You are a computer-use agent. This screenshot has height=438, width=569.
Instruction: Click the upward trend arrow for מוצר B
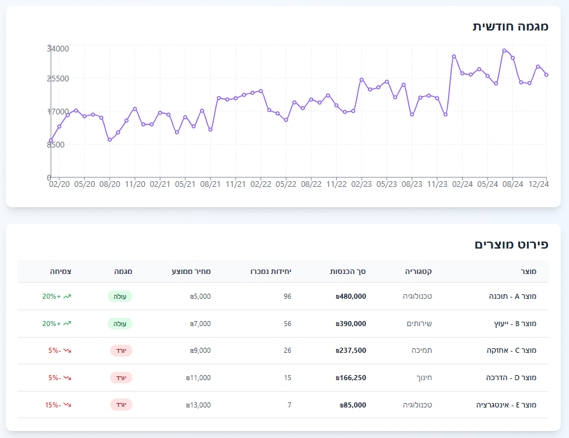[x=67, y=324]
